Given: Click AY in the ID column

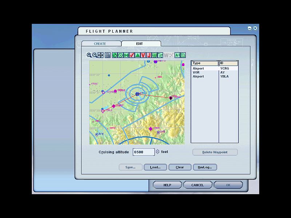Looking at the screenshot, I should [222, 72].
